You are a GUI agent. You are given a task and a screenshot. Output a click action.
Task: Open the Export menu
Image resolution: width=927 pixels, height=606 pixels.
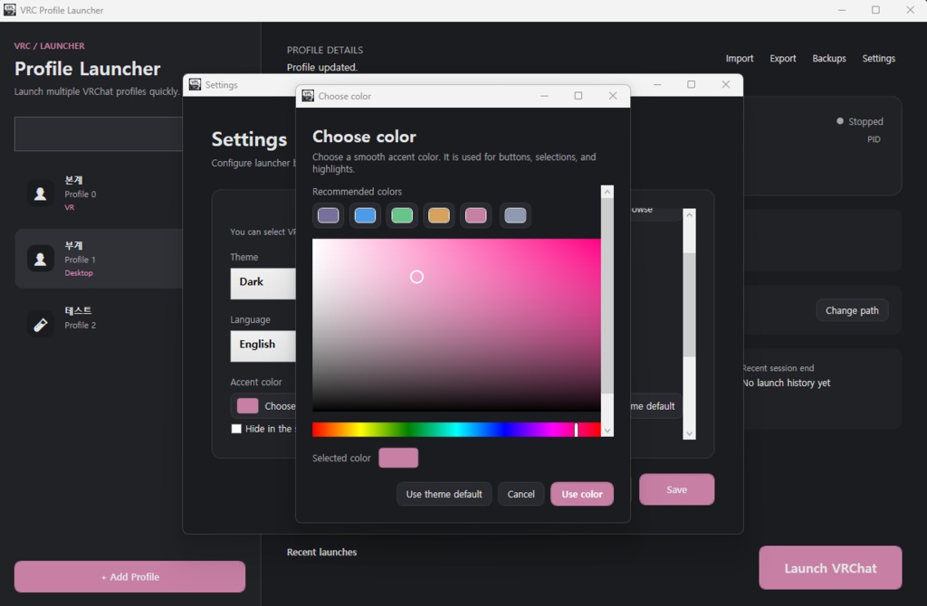click(x=783, y=59)
